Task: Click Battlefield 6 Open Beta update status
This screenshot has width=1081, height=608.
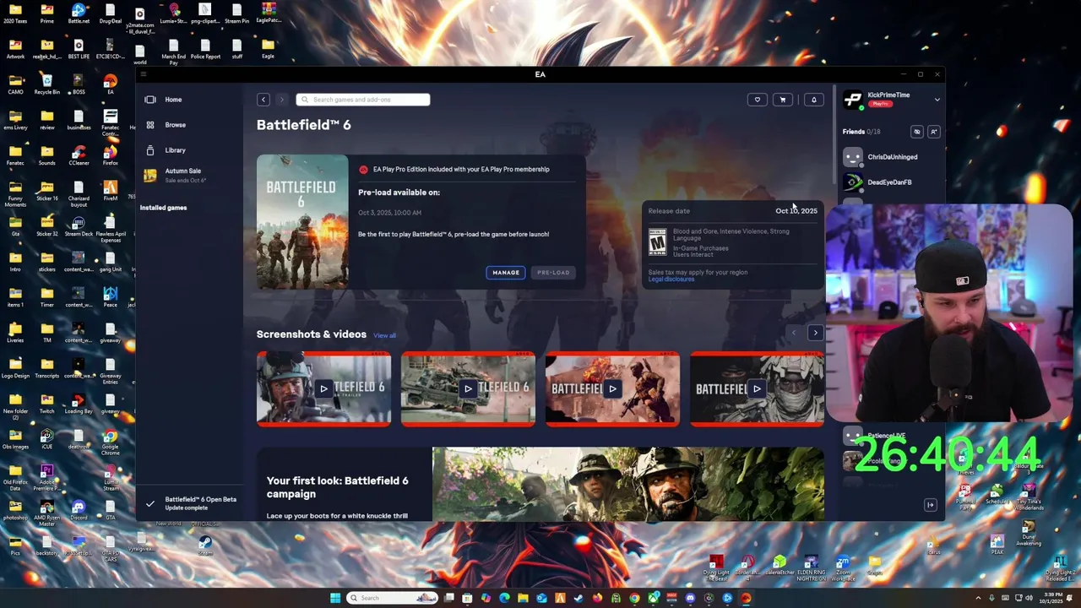Action: tap(191, 503)
